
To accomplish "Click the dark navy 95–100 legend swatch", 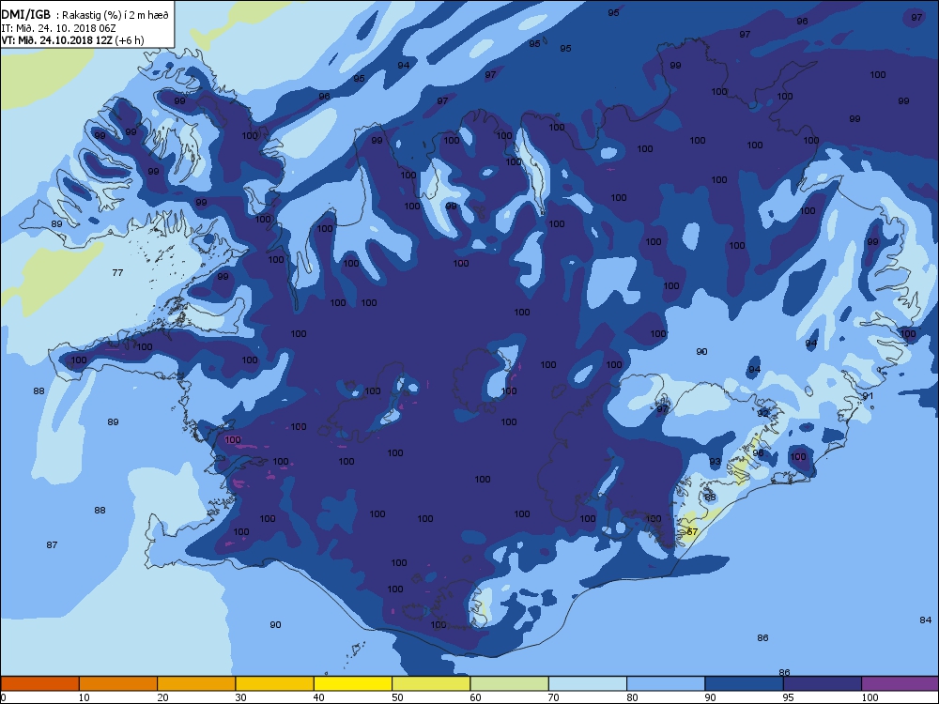I will [823, 683].
